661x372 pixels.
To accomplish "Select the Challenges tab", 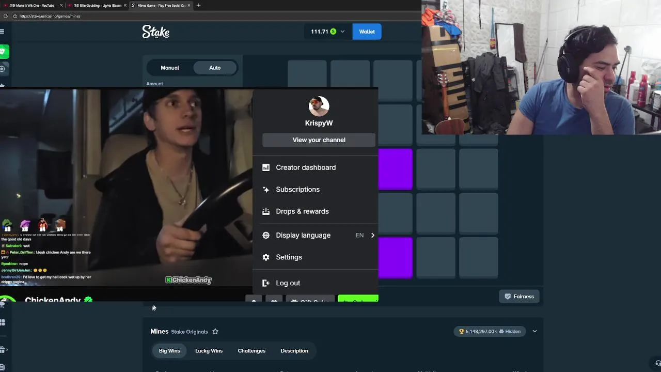I will tap(251, 351).
